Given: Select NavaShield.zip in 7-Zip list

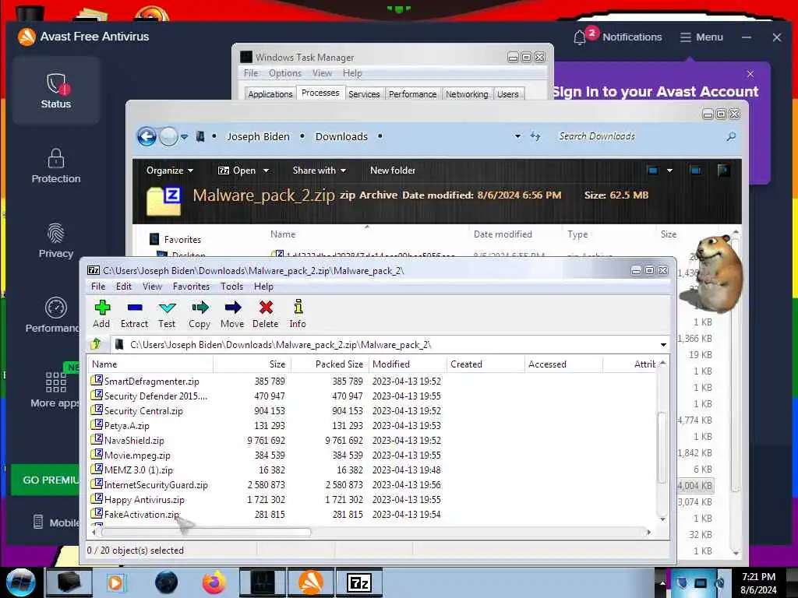Looking at the screenshot, I should pos(134,441).
